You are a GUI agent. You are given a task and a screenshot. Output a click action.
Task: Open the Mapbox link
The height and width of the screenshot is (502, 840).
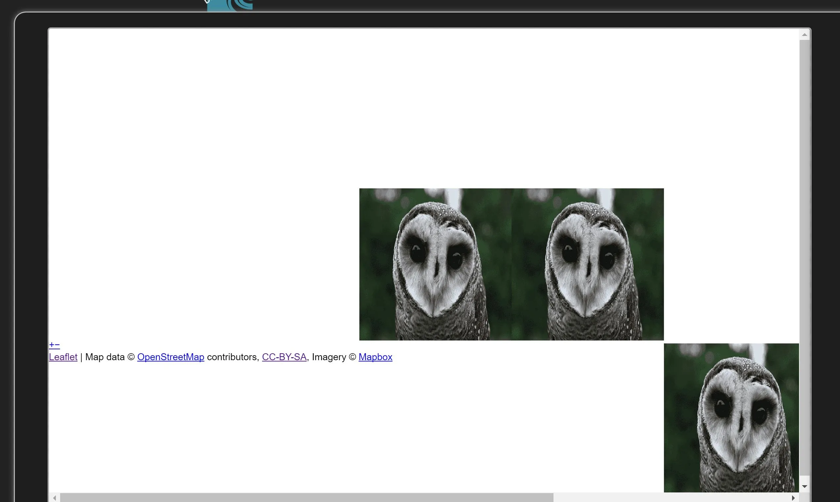[375, 357]
